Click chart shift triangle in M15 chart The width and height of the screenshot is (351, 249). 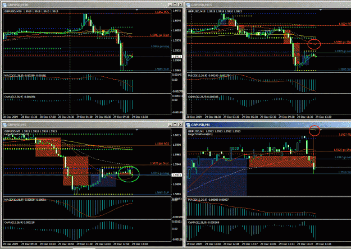[x=321, y=10]
